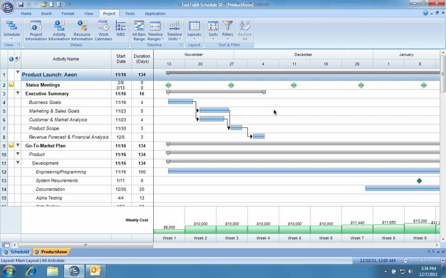Click the Open folder quick access icon

click(x=44, y=4)
